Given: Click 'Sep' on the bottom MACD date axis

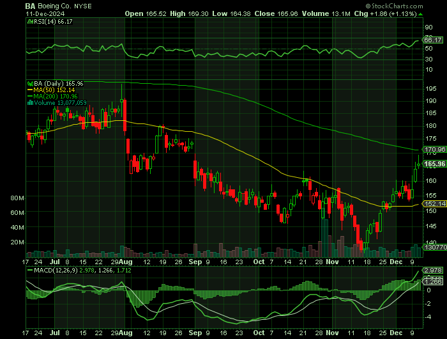Looking at the screenshot, I should point(195,333).
